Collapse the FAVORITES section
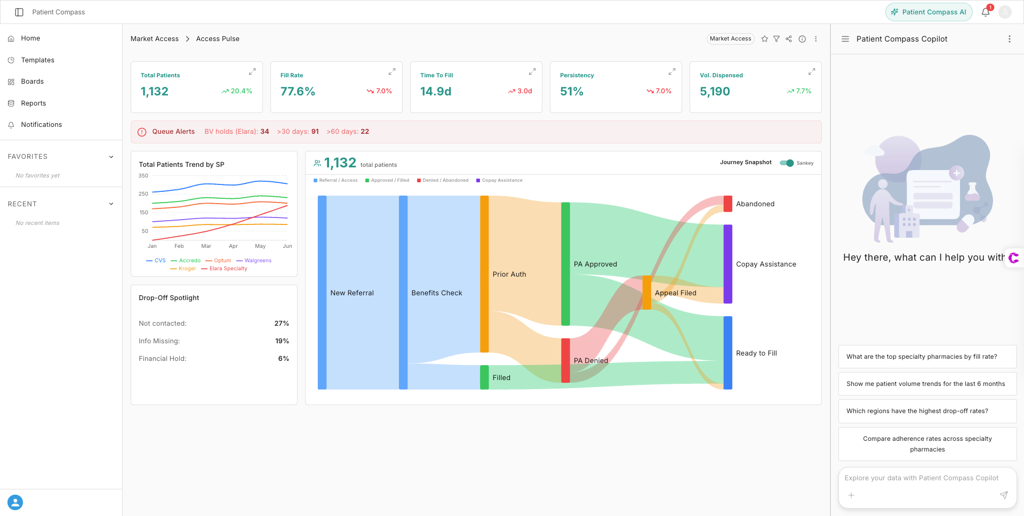 (111, 156)
